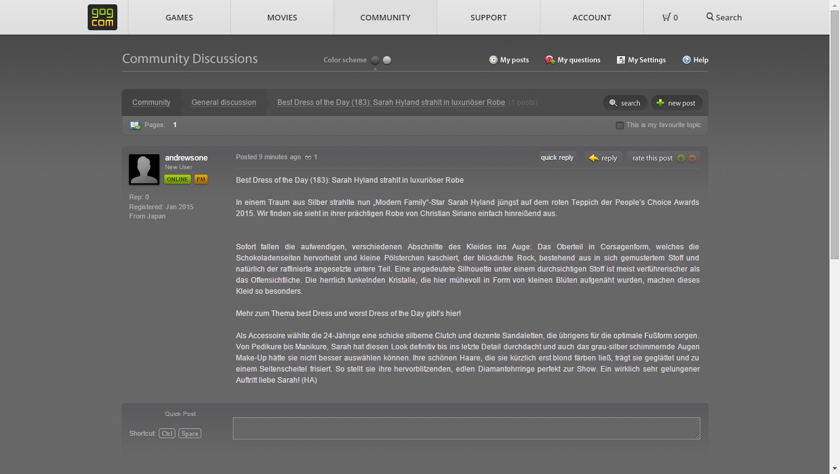Rate this post up with green plus
840x474 pixels.
681,159
